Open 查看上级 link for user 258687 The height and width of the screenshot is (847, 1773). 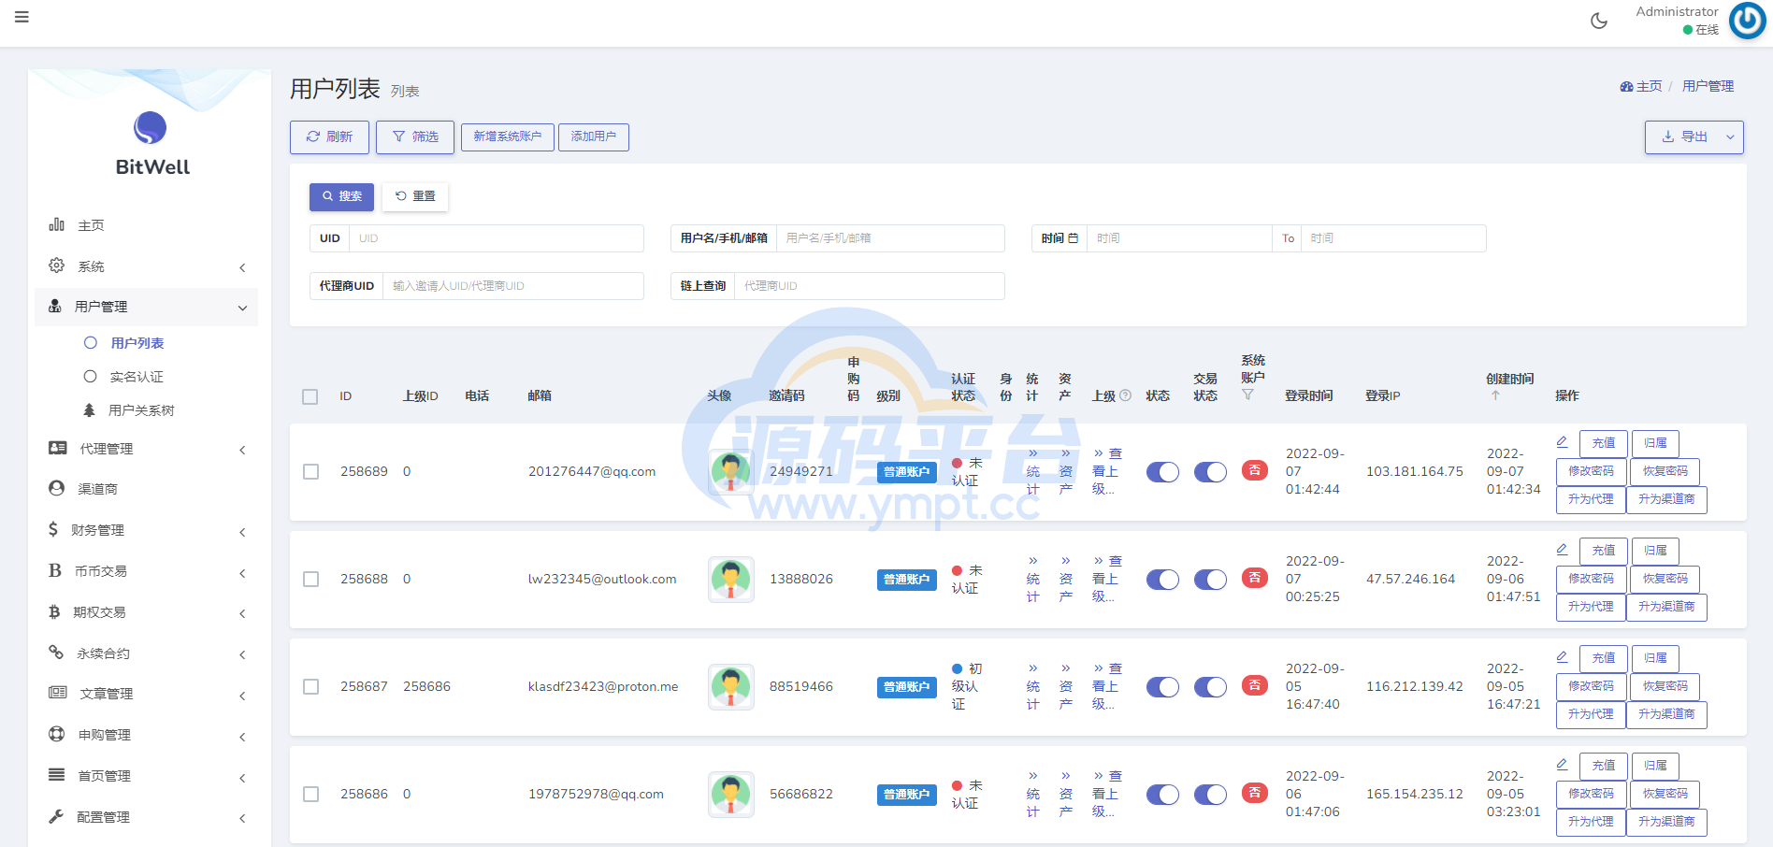(x=1106, y=686)
